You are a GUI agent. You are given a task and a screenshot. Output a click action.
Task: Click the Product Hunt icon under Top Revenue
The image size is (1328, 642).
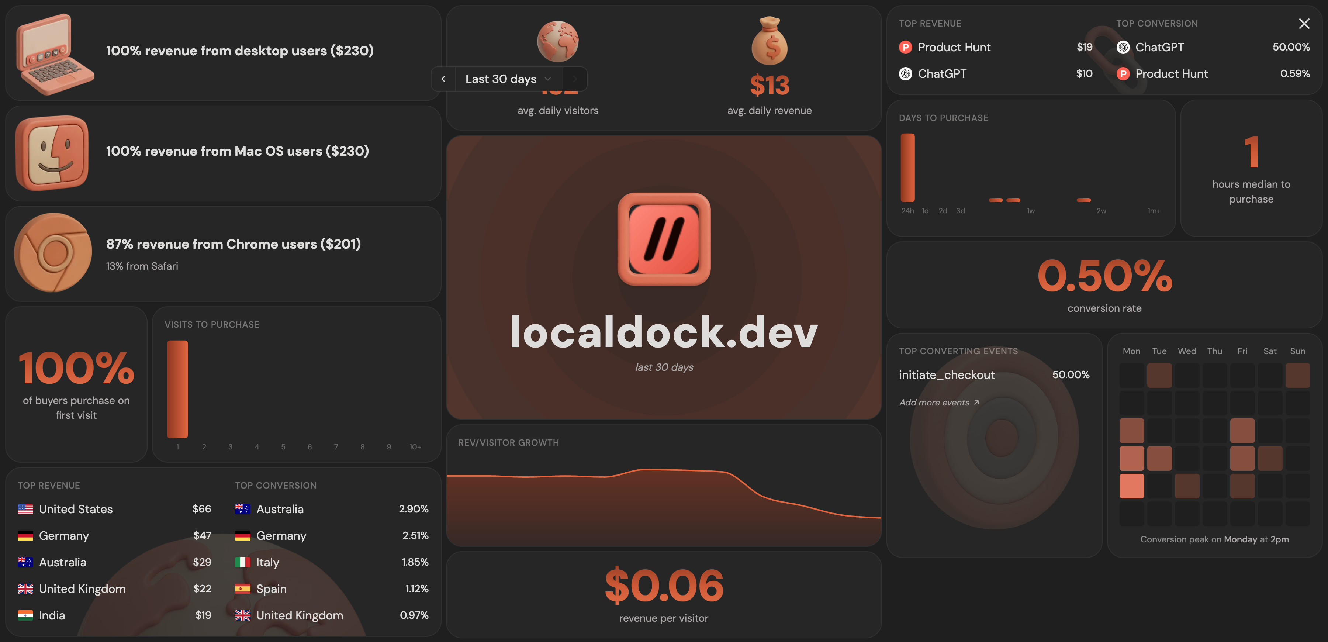tap(905, 48)
